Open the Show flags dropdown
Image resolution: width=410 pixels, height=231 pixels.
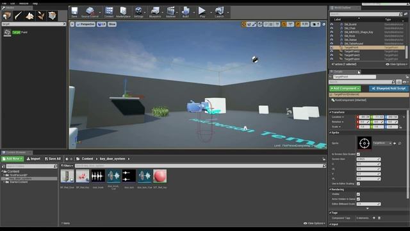pyautogui.click(x=112, y=24)
